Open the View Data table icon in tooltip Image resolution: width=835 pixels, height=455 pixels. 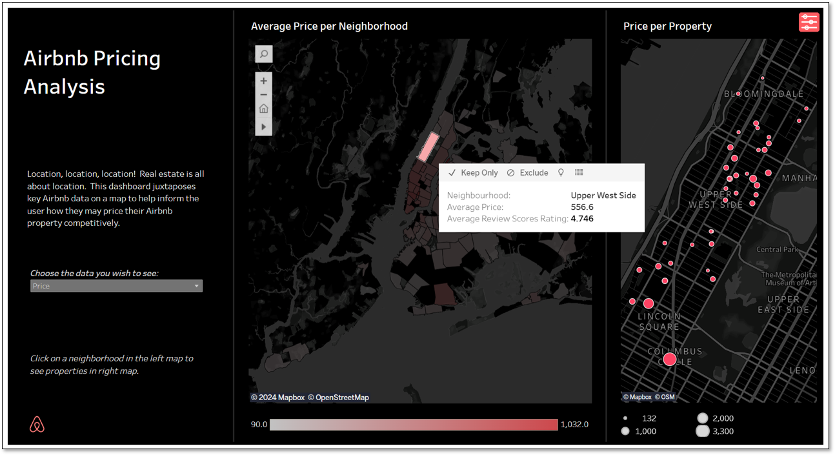pos(579,173)
